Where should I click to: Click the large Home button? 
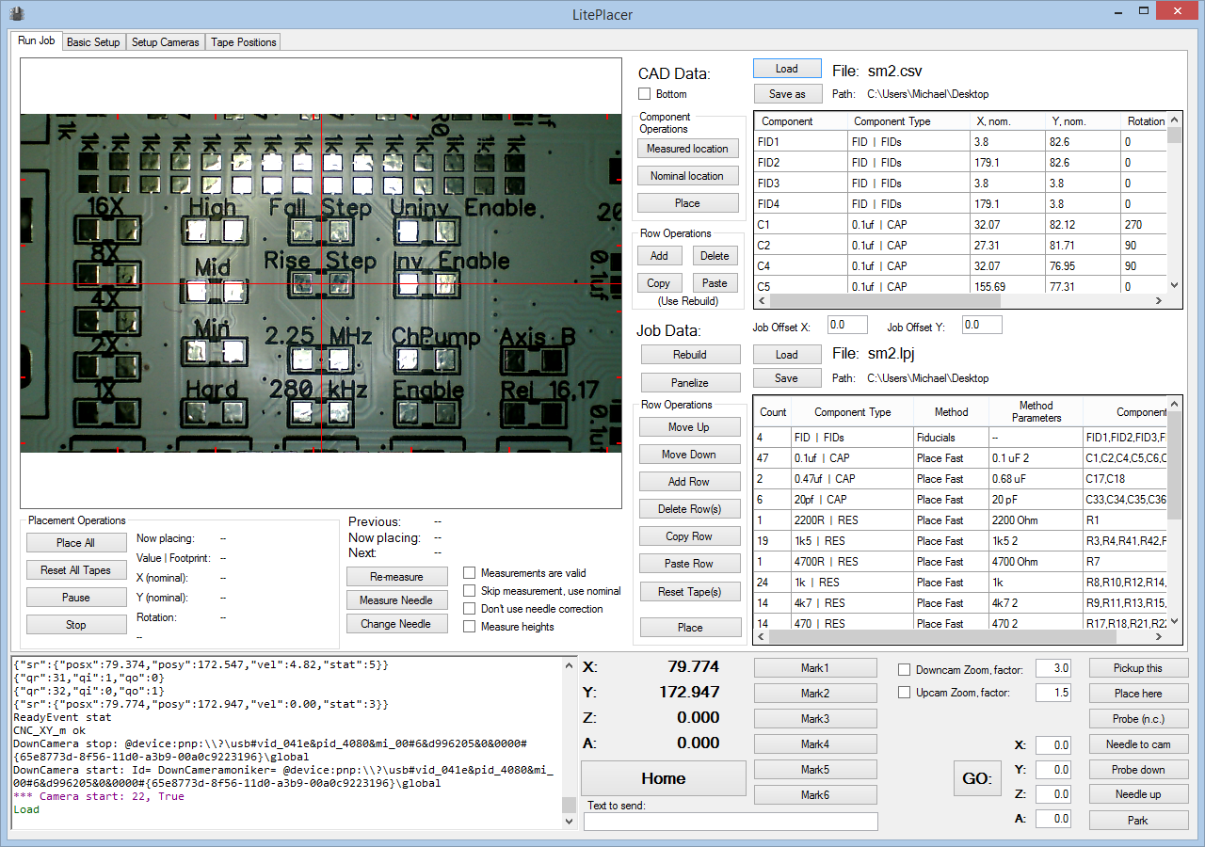click(663, 778)
